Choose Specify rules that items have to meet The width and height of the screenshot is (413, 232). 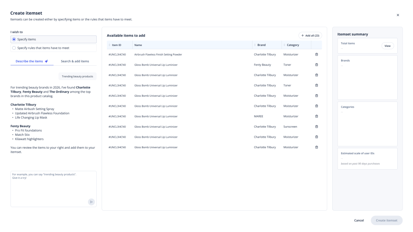(54, 48)
